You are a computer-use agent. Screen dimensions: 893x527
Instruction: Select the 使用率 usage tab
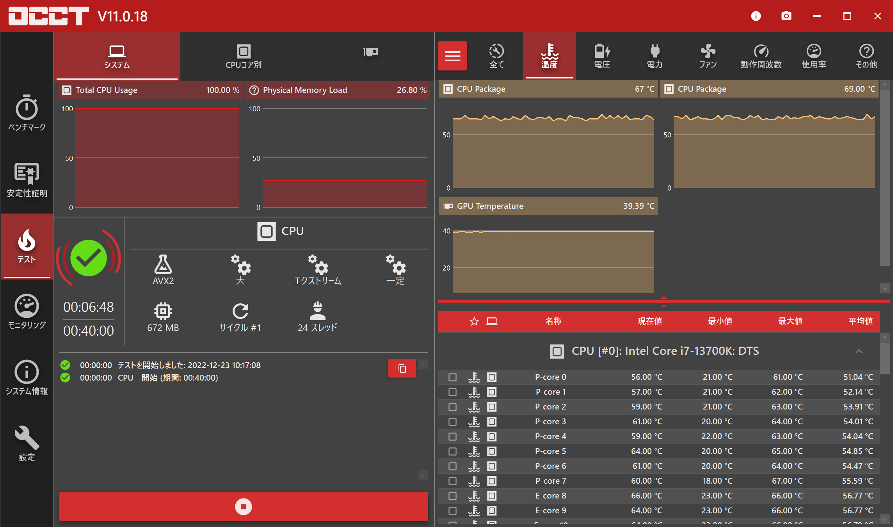coord(814,56)
